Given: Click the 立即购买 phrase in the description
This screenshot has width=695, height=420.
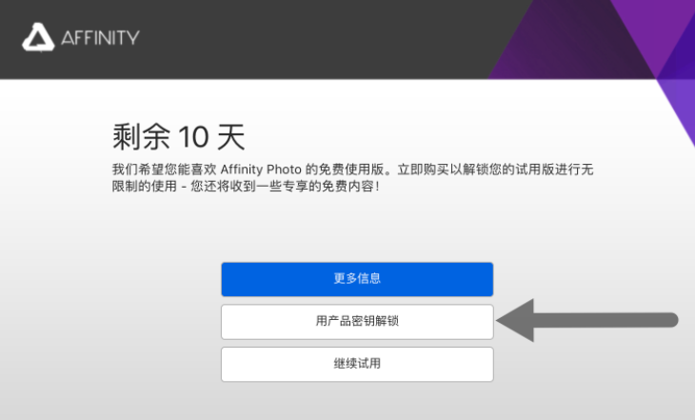Looking at the screenshot, I should click(424, 170).
